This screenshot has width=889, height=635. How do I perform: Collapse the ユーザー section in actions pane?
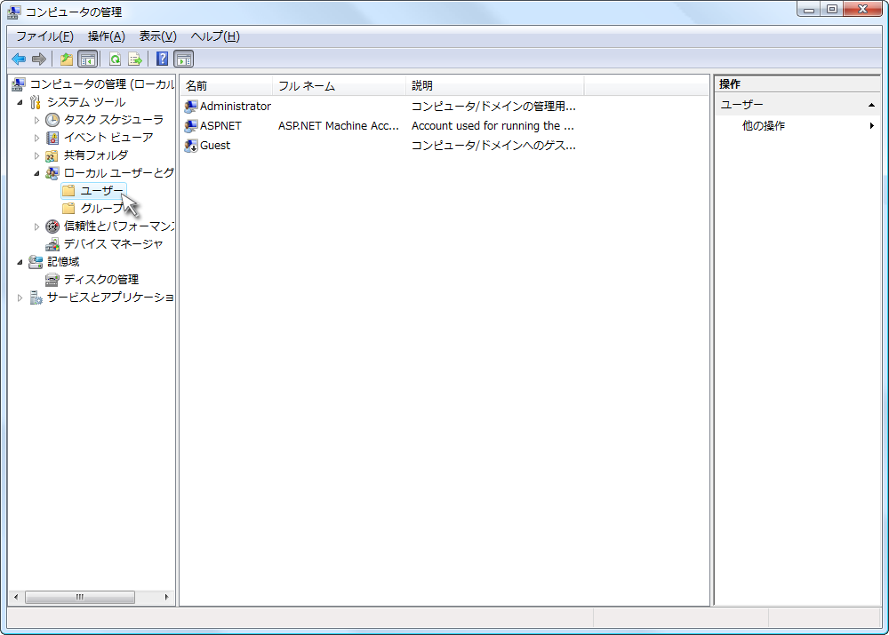coord(871,106)
